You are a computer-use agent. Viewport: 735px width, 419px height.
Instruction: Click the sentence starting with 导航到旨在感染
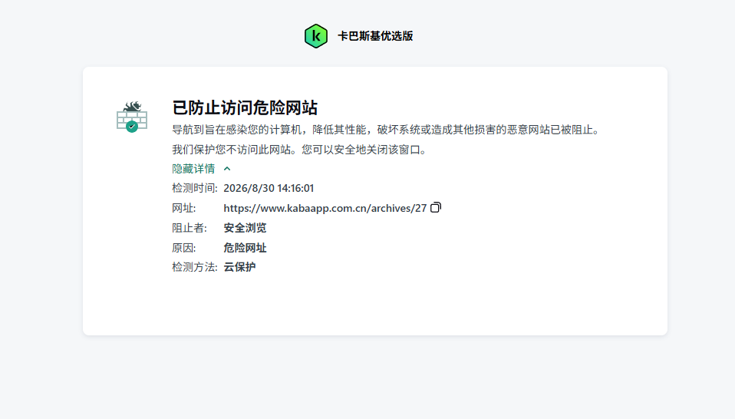[x=386, y=130]
